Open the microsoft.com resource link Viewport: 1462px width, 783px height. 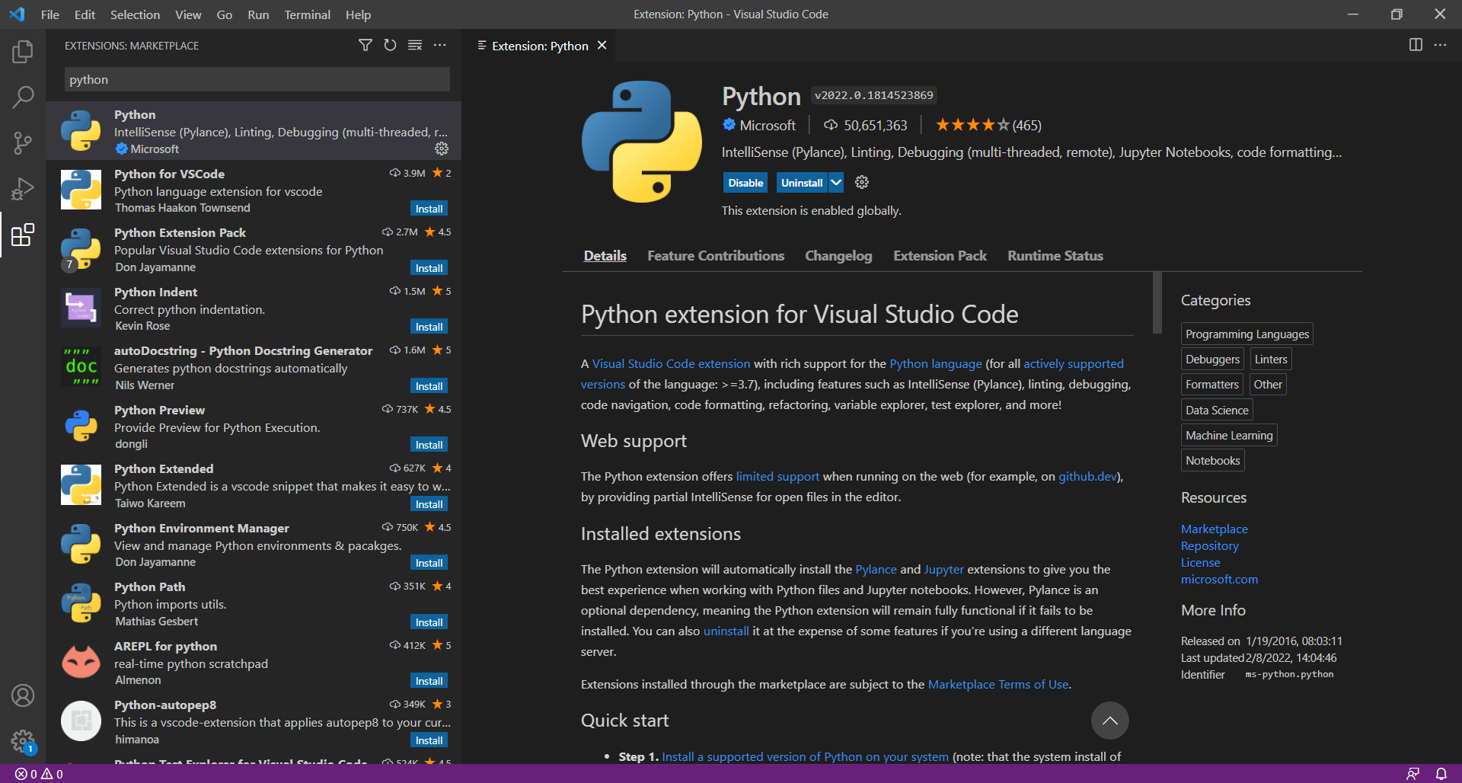[1219, 579]
